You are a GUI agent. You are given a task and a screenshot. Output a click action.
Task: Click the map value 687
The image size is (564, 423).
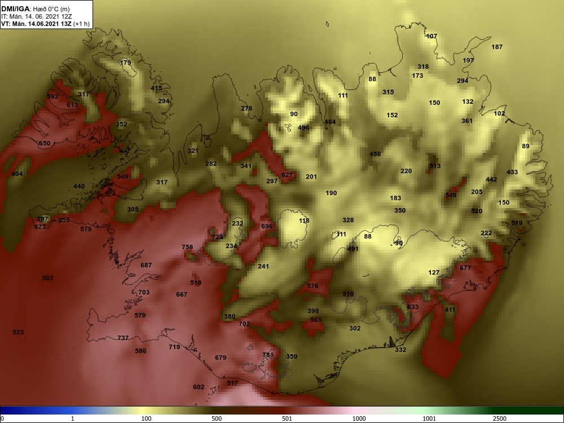(x=146, y=265)
